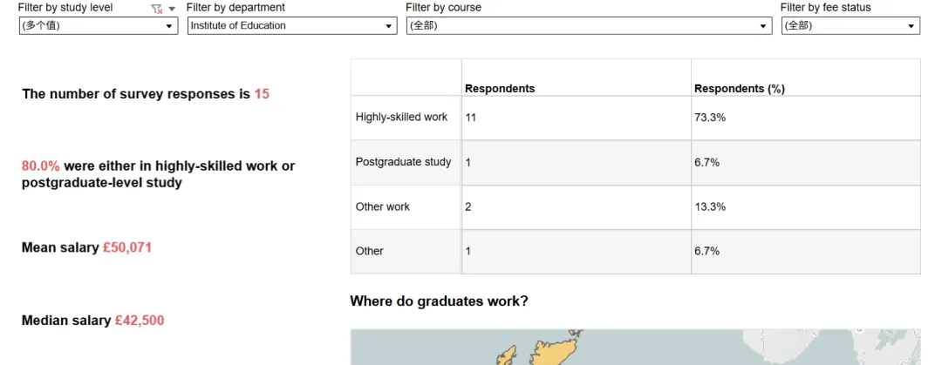The width and height of the screenshot is (942, 365).
Task: Select the Other work row label
Action: click(x=383, y=206)
